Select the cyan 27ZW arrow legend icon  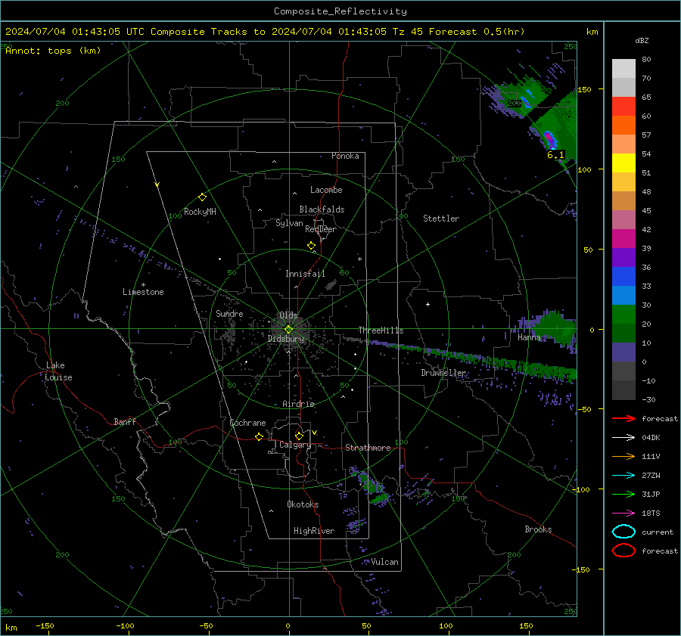point(623,476)
